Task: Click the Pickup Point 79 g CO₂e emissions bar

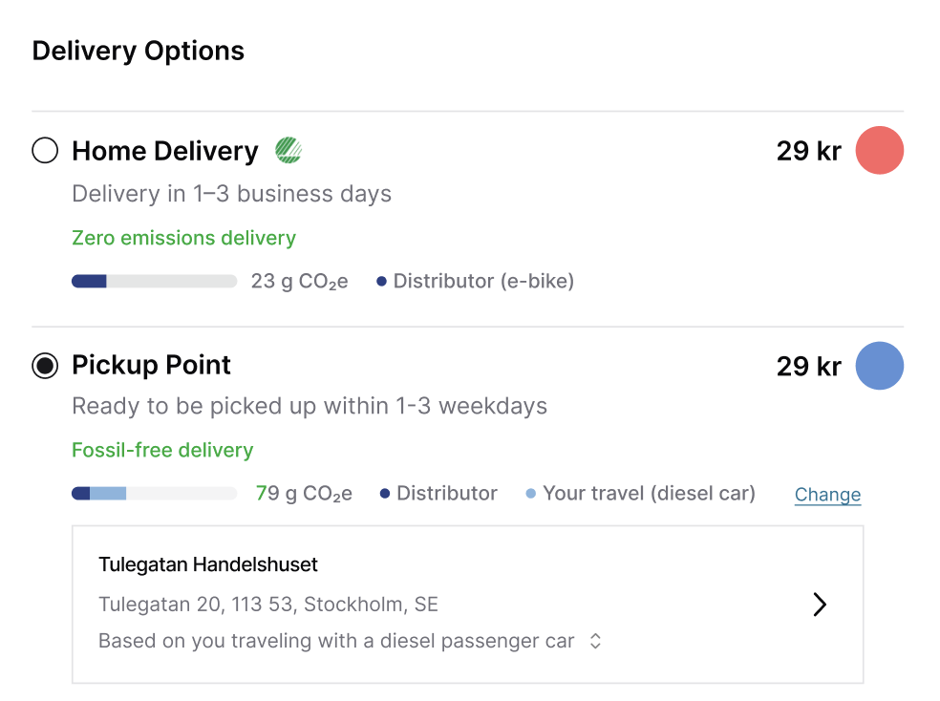Action: (x=154, y=494)
